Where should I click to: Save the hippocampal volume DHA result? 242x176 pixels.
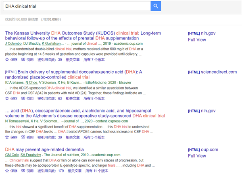(x=7, y=137)
